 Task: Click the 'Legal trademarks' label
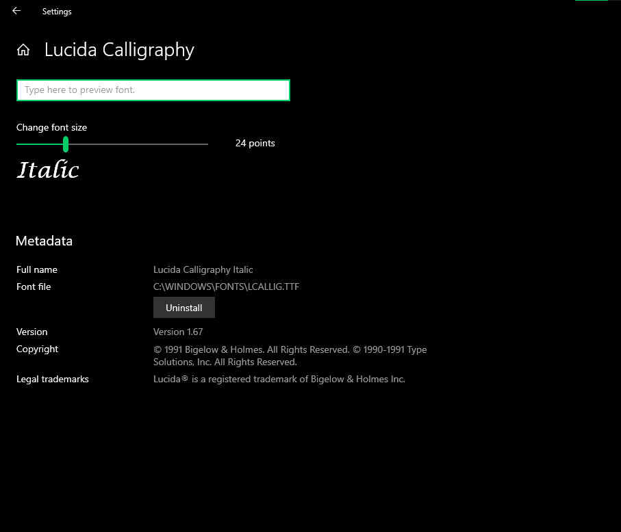tap(52, 379)
